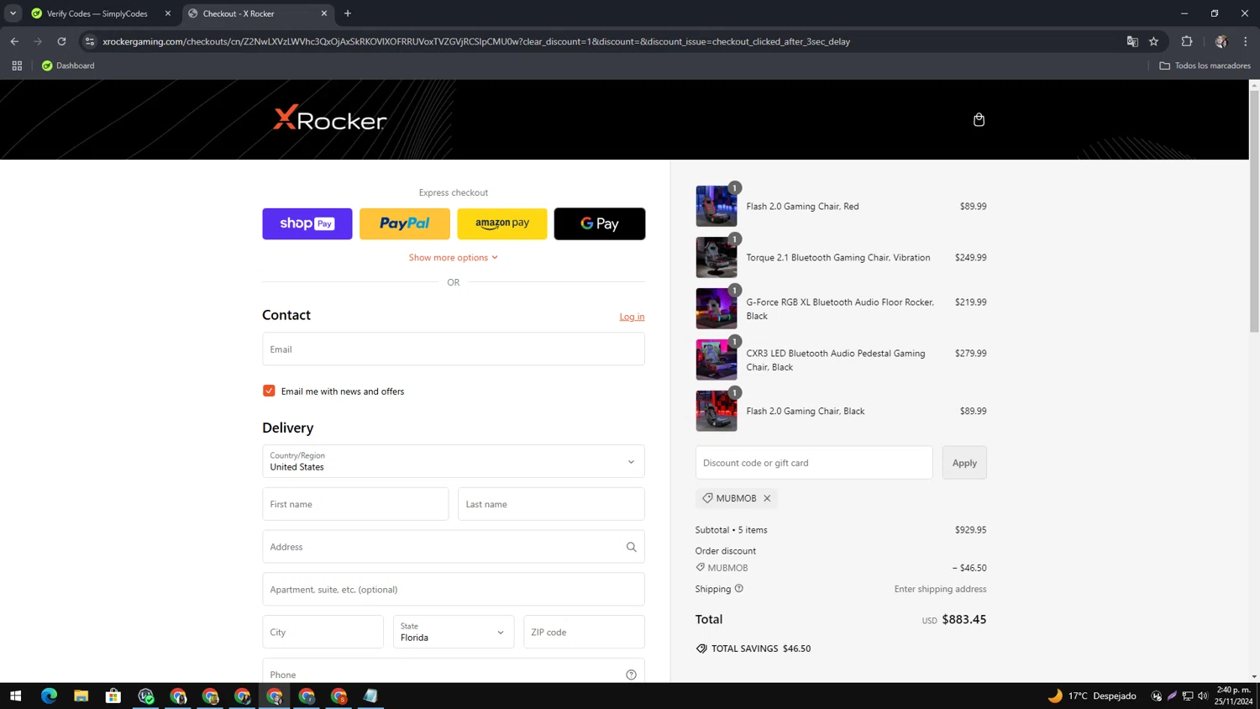Image resolution: width=1260 pixels, height=709 pixels.
Task: Open the Dashboard bookmark
Action: (68, 66)
